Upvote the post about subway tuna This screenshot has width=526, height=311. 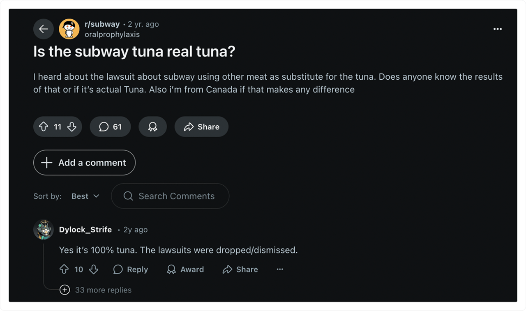pos(44,127)
